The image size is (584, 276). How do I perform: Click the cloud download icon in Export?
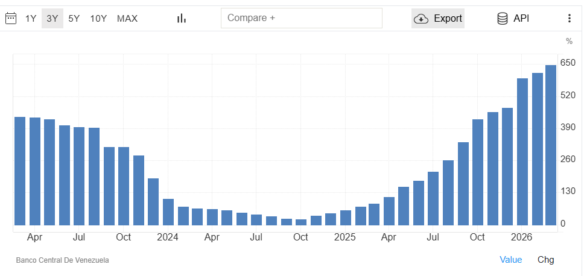coord(421,19)
